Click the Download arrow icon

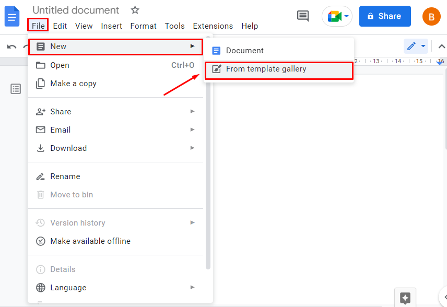coord(41,148)
